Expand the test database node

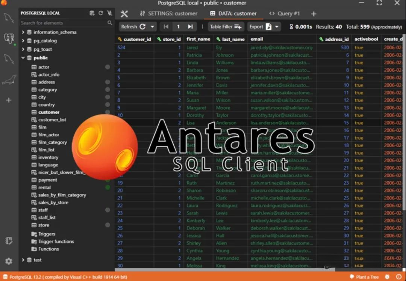click(x=23, y=260)
